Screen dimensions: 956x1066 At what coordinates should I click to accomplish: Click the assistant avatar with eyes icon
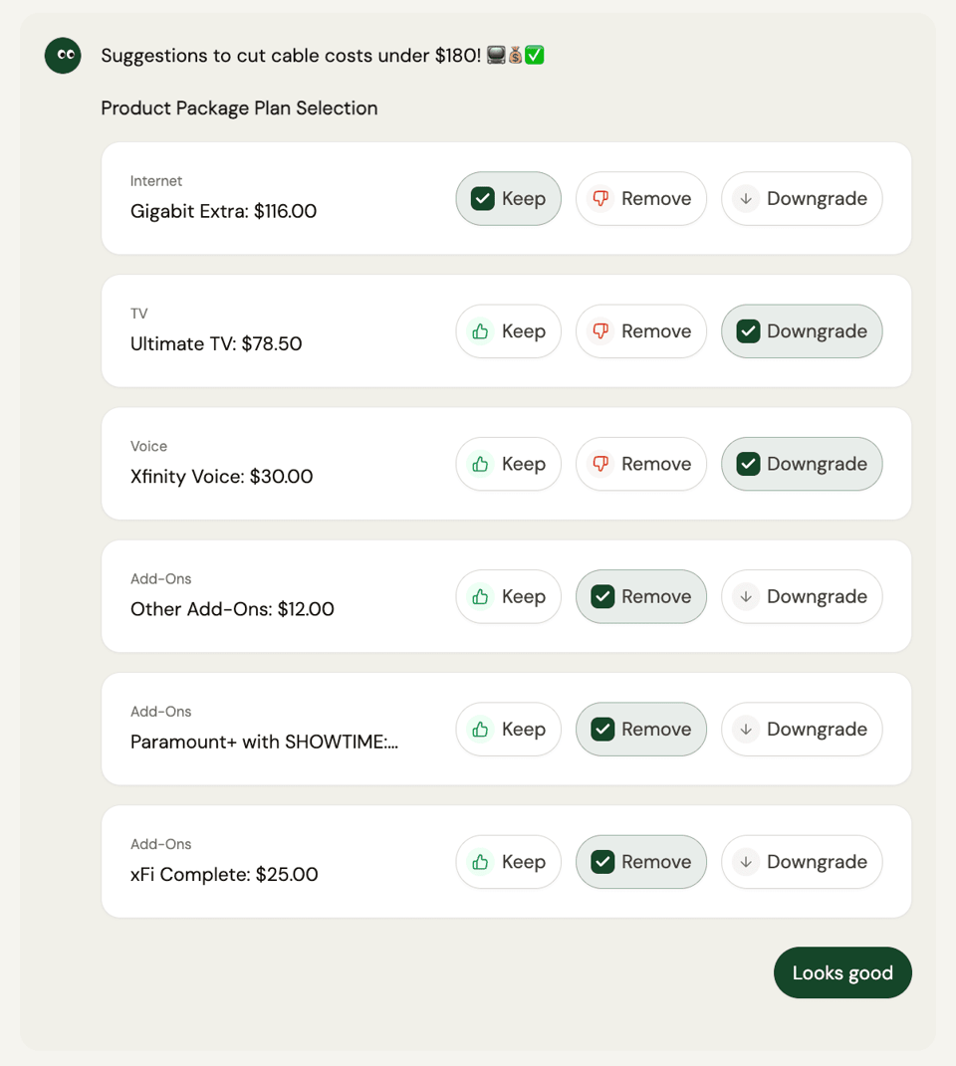(63, 55)
